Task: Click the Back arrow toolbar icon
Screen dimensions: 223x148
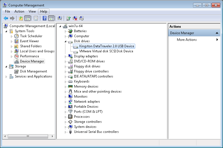Action: tap(6, 18)
